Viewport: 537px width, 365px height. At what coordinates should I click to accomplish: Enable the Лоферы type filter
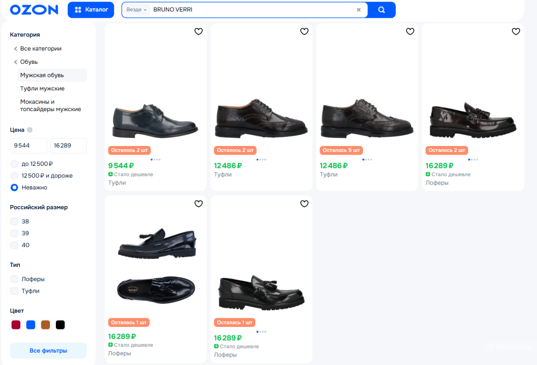click(x=14, y=279)
